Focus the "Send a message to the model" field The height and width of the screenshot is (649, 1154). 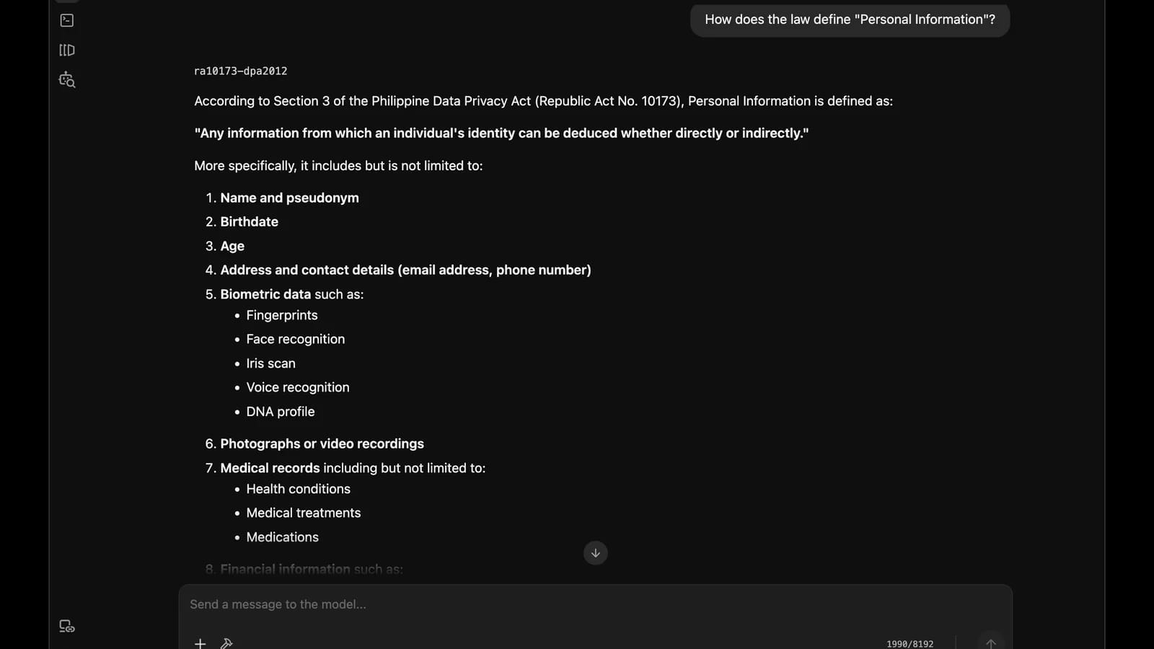(595, 604)
